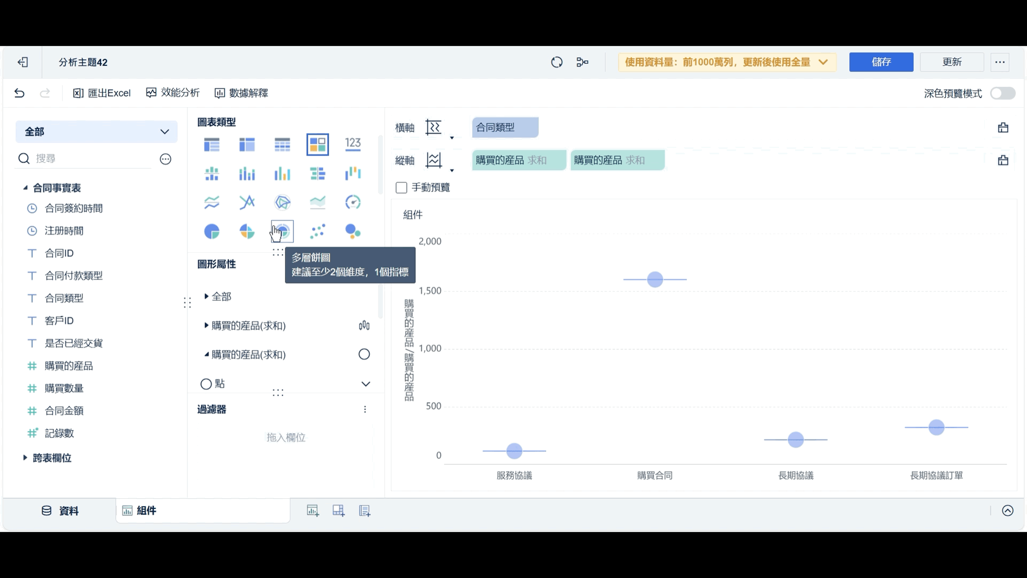This screenshot has width=1027, height=578.
Task: Expand the 跨表欄位 tree node
Action: [25, 457]
